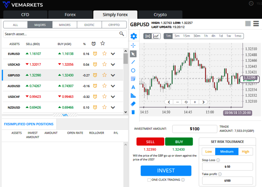262x187 pixels.
Task: Pan the chart right arrow
Action: point(203,102)
